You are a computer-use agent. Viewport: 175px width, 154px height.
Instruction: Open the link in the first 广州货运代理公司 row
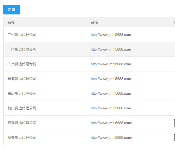[x=111, y=35]
